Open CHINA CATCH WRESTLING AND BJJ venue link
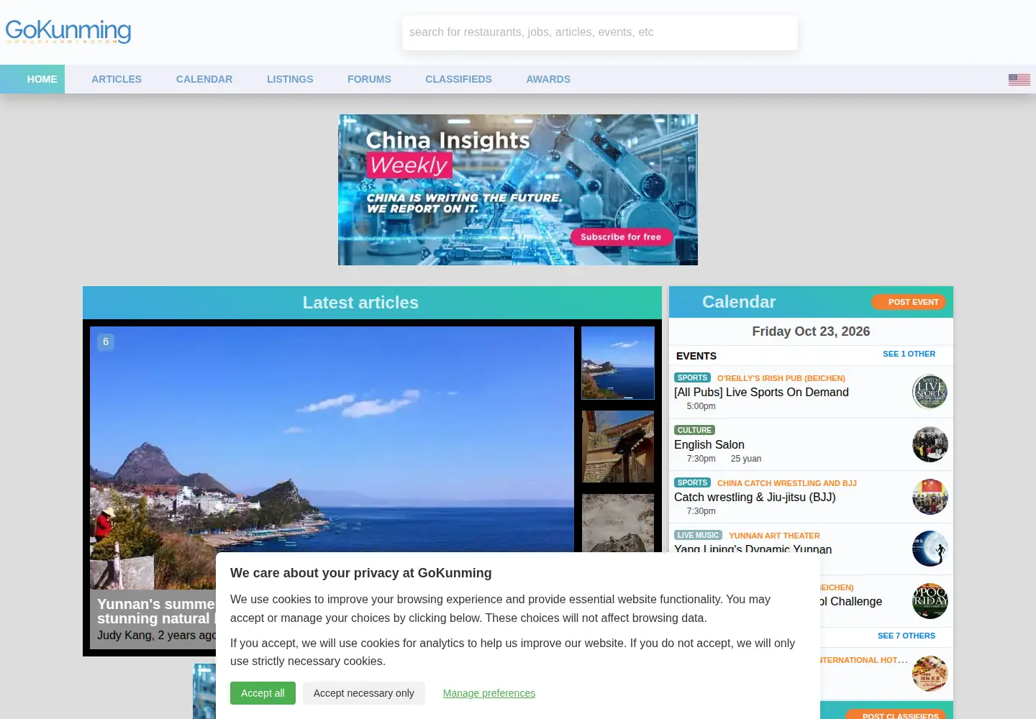Image resolution: width=1036 pixels, height=719 pixels. (787, 483)
